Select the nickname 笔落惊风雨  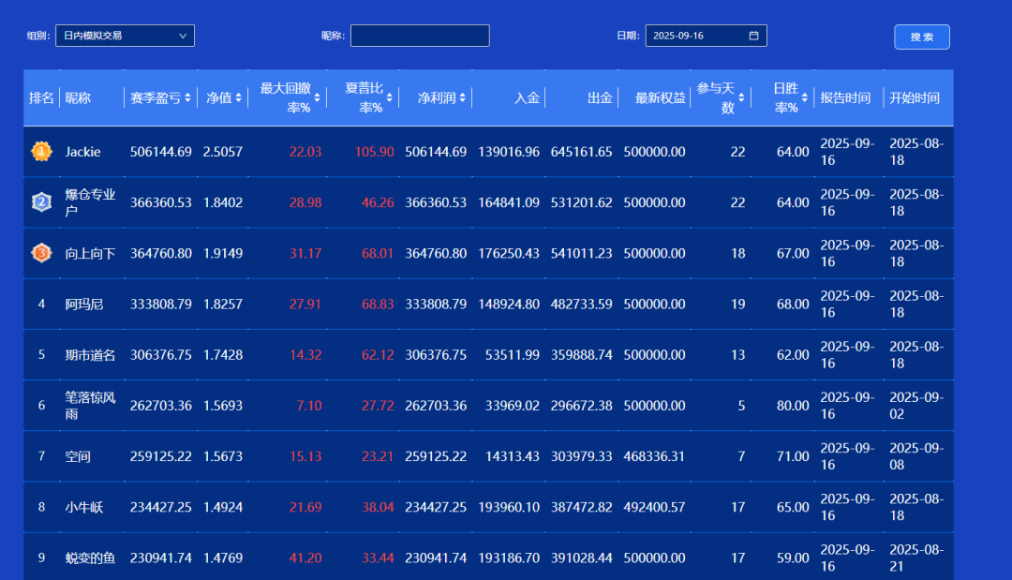(90, 406)
